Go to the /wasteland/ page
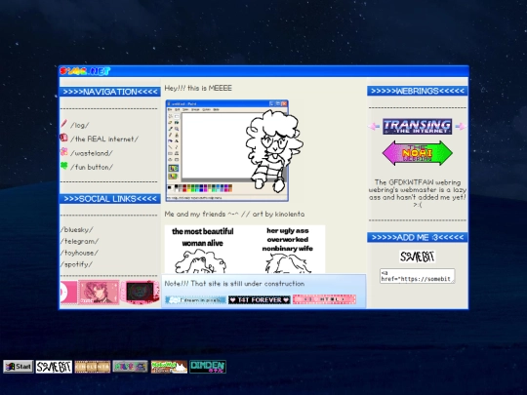 pyautogui.click(x=92, y=153)
